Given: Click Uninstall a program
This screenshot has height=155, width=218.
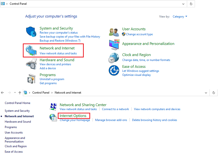Looking at the screenshot, I should tap(52, 79).
